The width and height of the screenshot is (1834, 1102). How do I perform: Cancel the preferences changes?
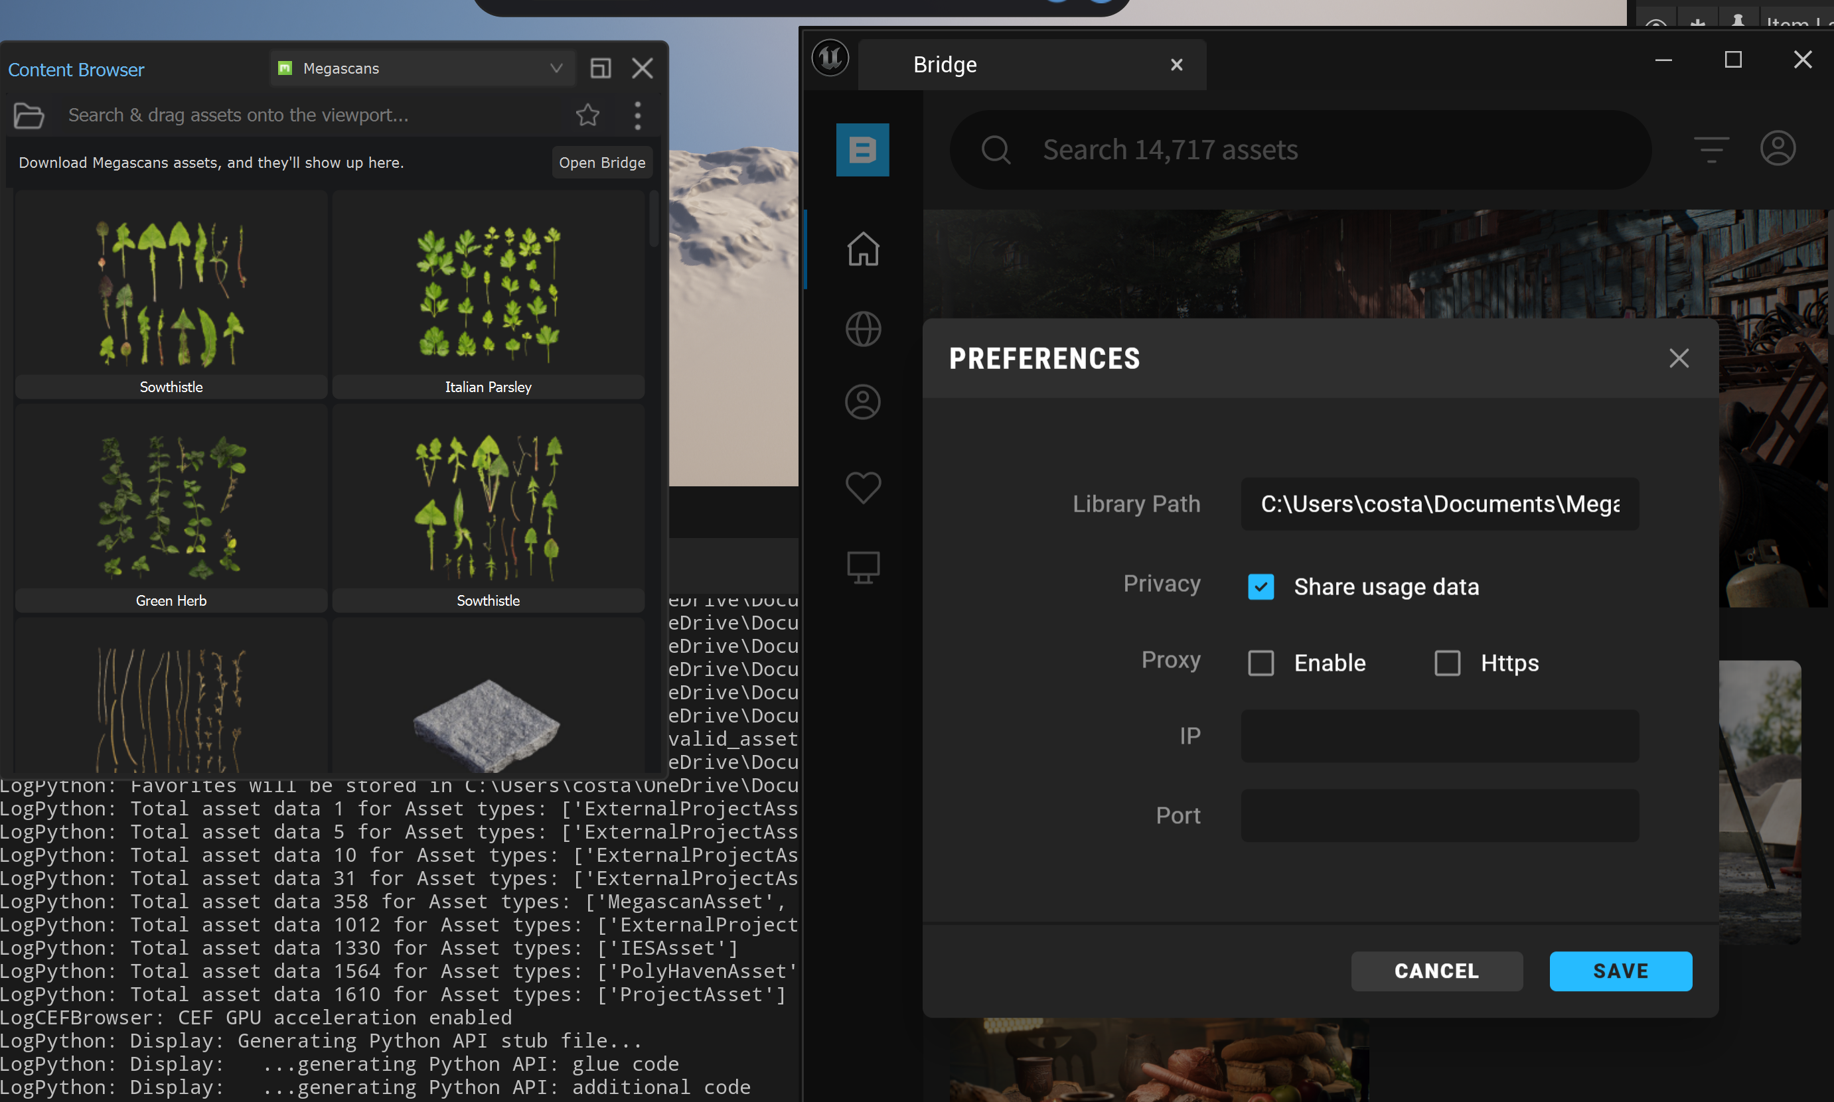[x=1436, y=971]
